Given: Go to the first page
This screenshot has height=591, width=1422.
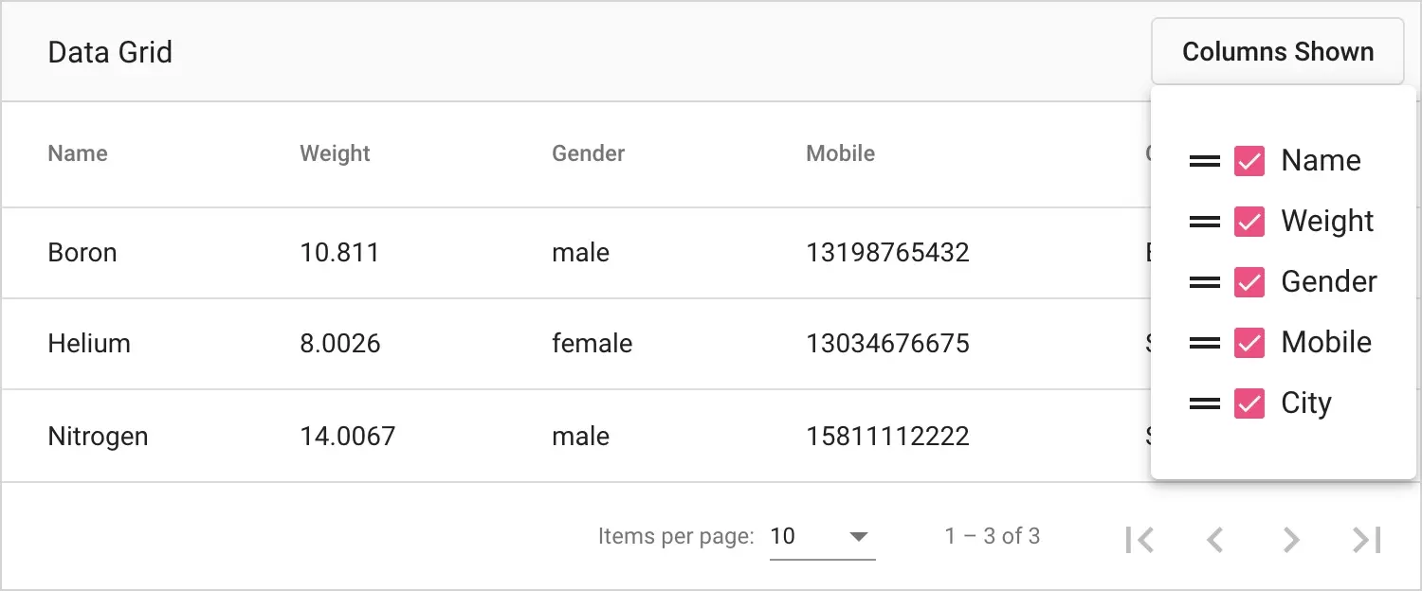Looking at the screenshot, I should pos(1139,539).
